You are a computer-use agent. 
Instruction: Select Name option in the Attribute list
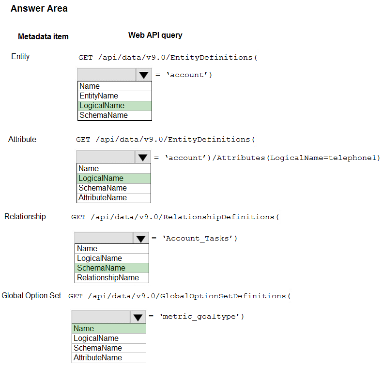point(114,169)
